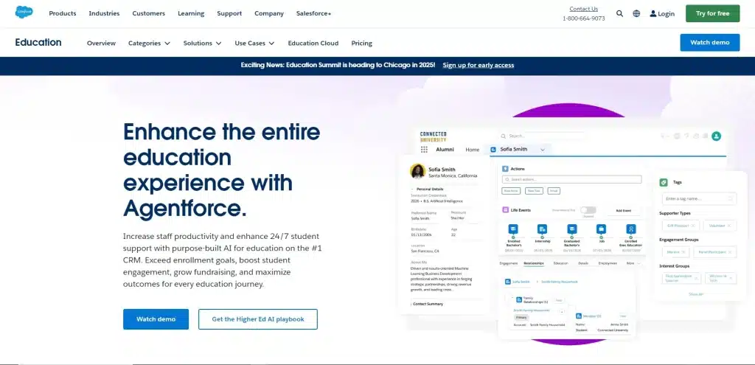Select the Enrolled Bachelor's event icon

pyautogui.click(x=513, y=229)
